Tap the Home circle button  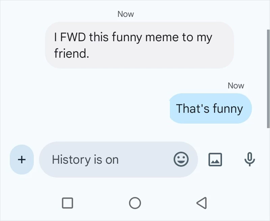135,202
